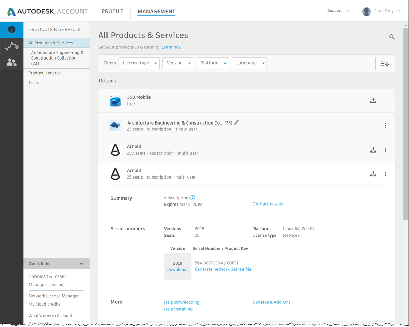Screen dimensions: 409x327
Task: Expand the Version filter dropdown
Action: point(178,63)
